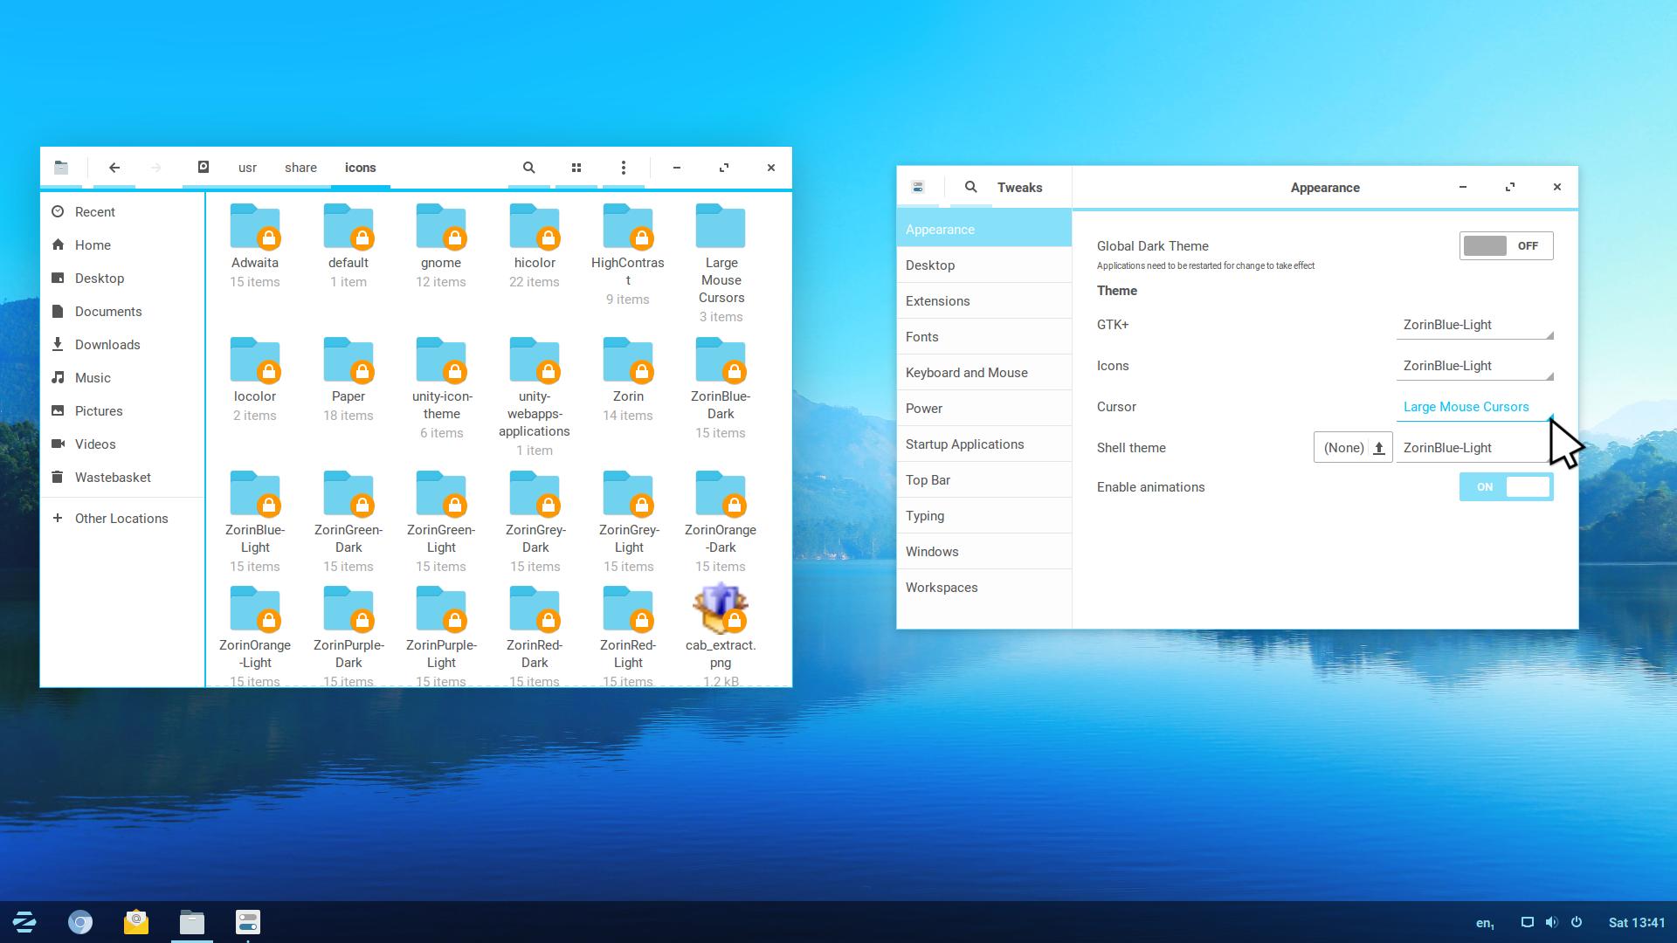Open Wastebasket in file manager sidebar
This screenshot has height=943, width=1677.
(x=122, y=478)
